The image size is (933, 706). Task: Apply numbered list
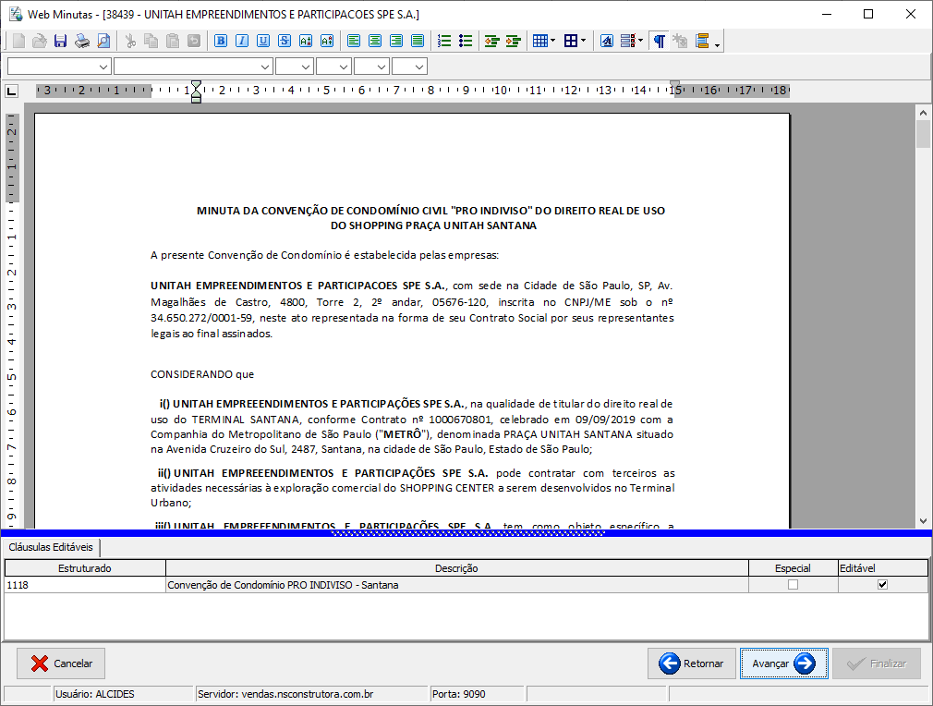(x=444, y=41)
